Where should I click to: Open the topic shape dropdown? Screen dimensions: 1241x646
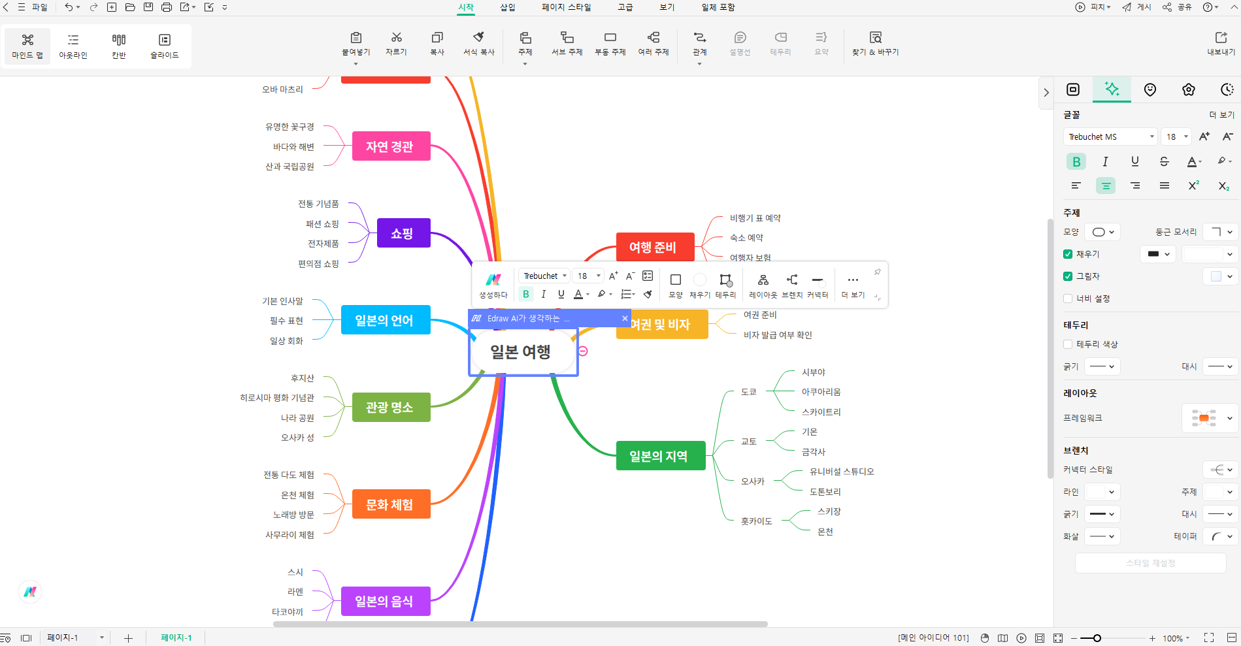(x=1102, y=232)
